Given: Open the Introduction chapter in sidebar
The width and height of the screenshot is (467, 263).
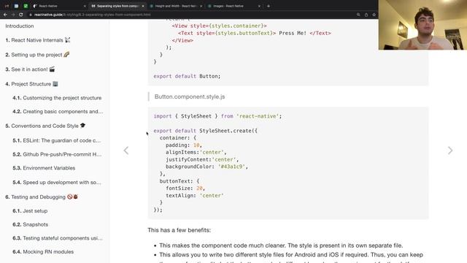Looking at the screenshot, I should click(x=20, y=26).
